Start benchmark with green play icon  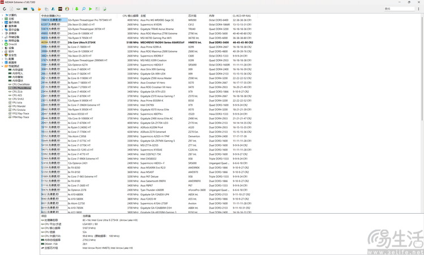tap(90, 9)
